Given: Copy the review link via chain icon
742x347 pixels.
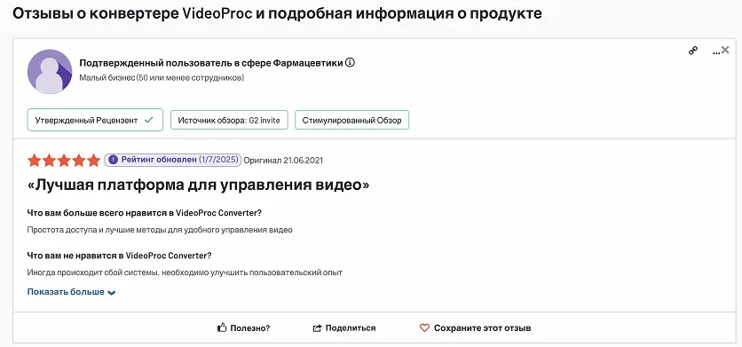Looking at the screenshot, I should (693, 51).
